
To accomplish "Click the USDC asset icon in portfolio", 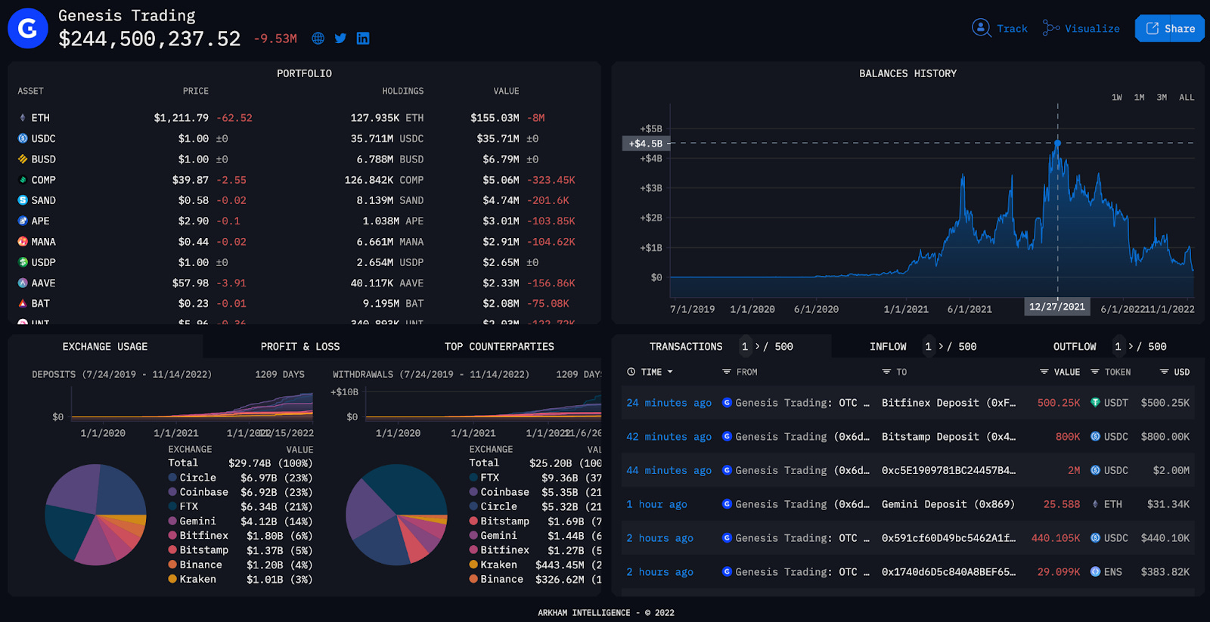I will click(x=23, y=138).
